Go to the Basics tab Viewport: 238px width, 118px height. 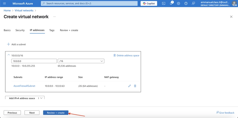[7, 30]
